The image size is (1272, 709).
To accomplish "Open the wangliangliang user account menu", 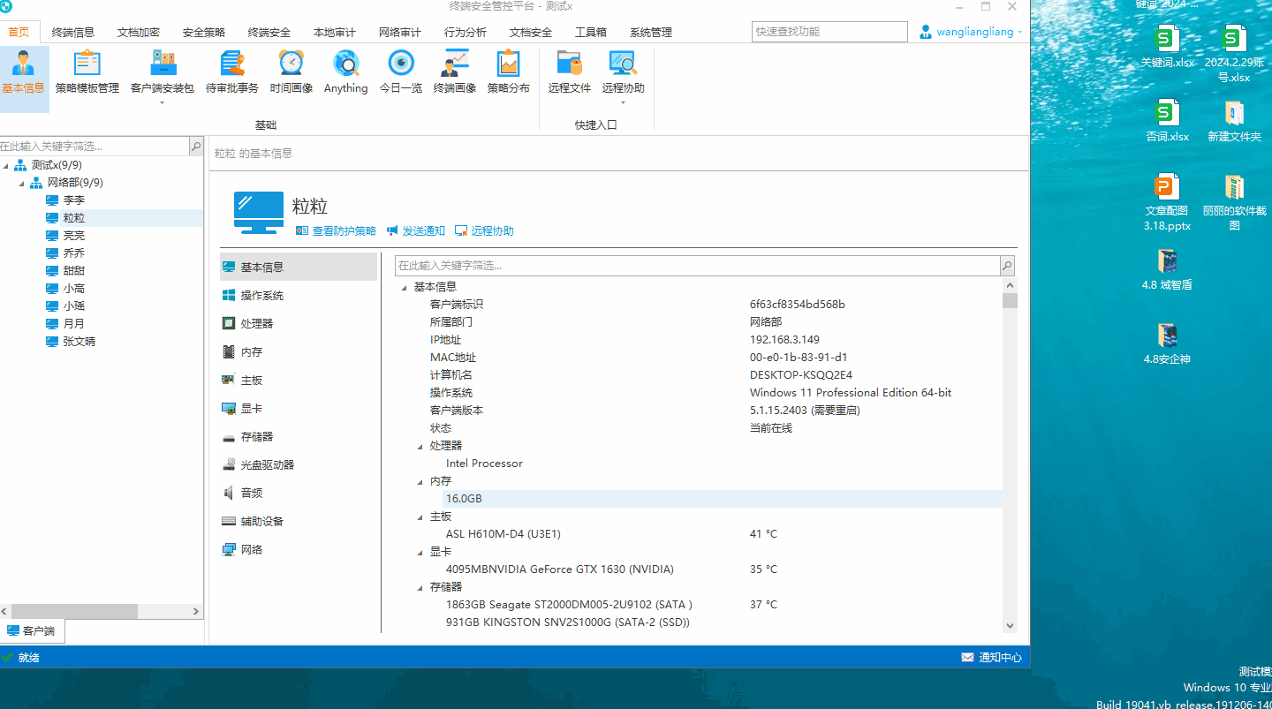I will click(x=970, y=32).
